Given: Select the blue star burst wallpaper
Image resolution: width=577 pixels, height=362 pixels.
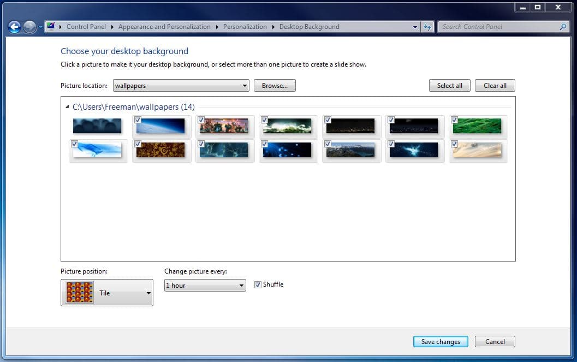Looking at the screenshot, I should (x=414, y=150).
